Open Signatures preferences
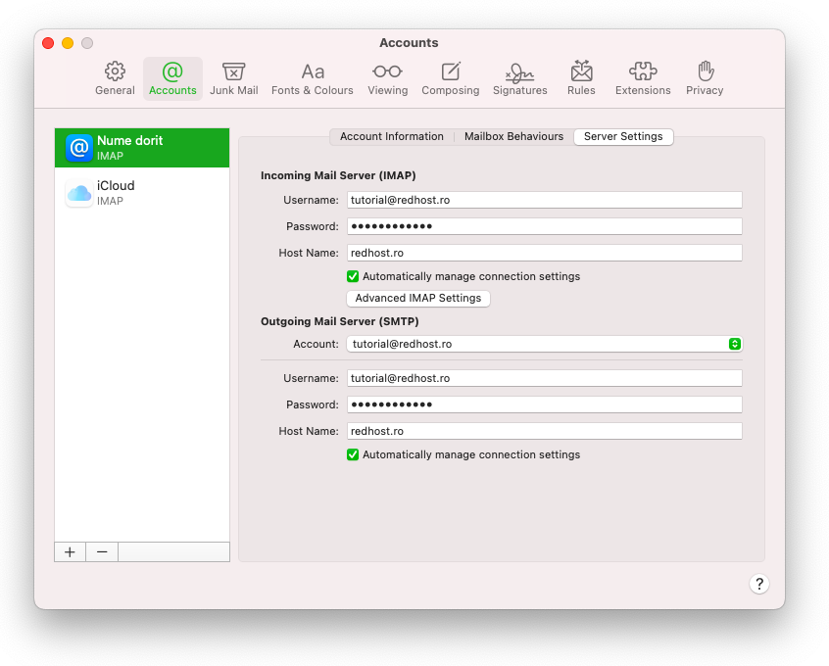 pyautogui.click(x=519, y=78)
